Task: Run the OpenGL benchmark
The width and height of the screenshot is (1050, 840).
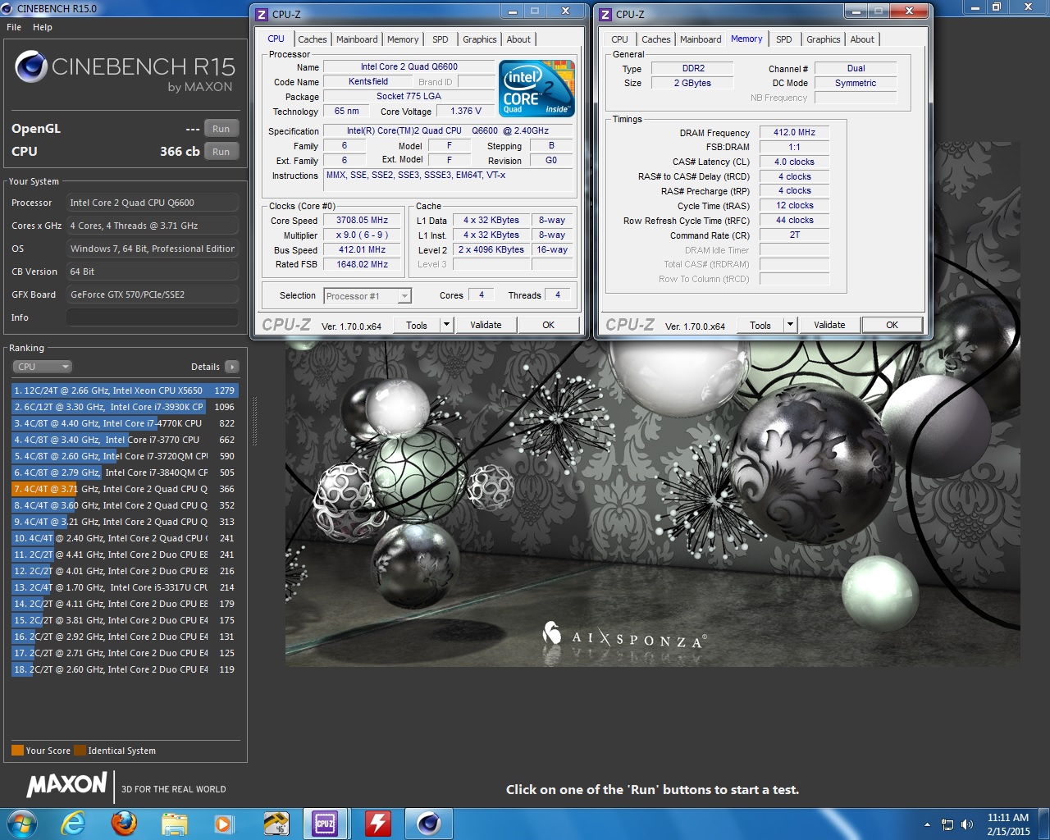Action: click(x=221, y=129)
